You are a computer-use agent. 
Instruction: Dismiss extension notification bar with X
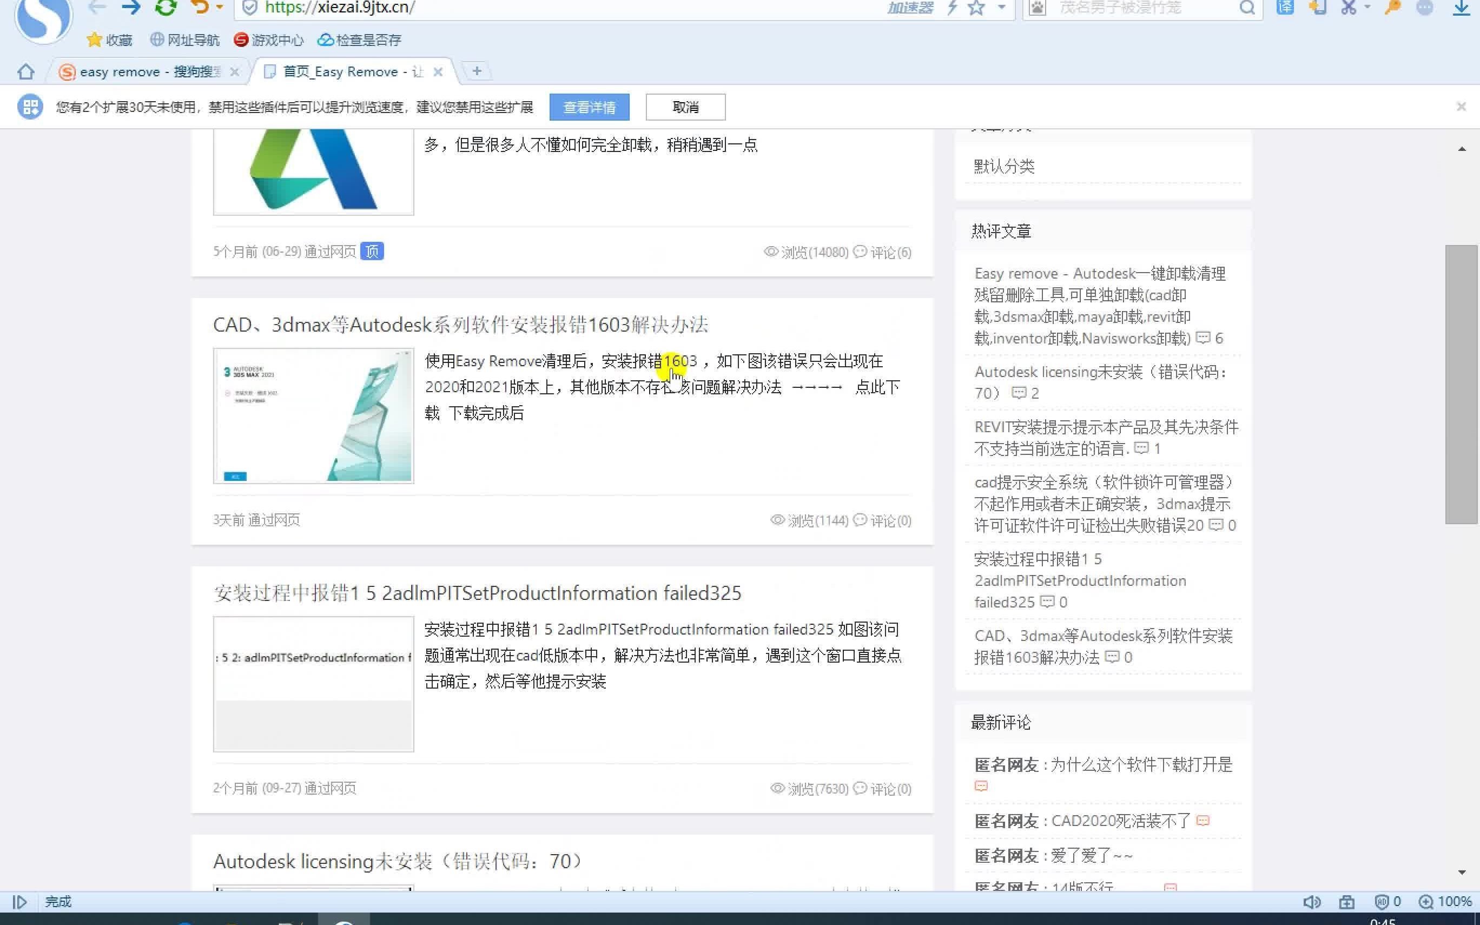(x=1461, y=107)
